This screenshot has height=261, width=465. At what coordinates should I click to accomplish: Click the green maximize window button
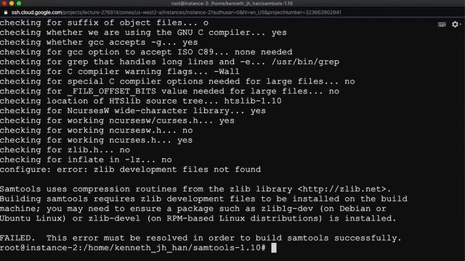(19, 3)
